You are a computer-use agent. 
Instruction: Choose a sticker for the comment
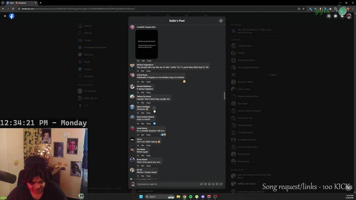pos(221,184)
